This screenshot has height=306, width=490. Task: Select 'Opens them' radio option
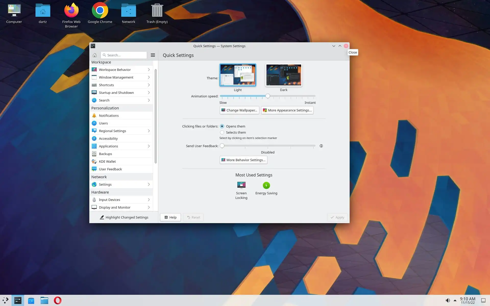(x=222, y=126)
